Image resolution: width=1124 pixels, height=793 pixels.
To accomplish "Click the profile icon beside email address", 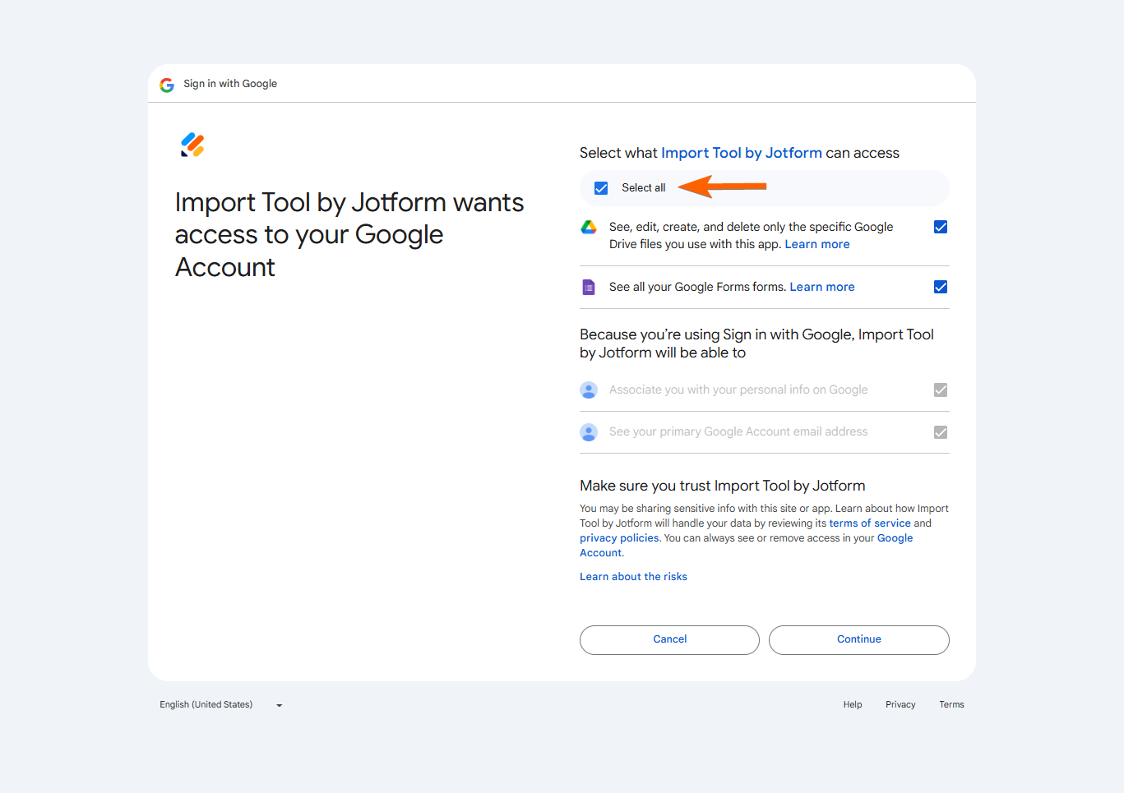I will click(589, 432).
